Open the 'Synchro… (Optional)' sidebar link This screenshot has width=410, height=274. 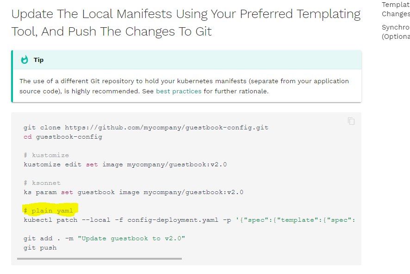396,32
